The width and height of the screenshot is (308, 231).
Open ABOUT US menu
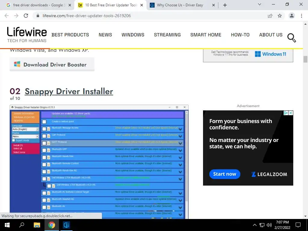tap(271, 35)
